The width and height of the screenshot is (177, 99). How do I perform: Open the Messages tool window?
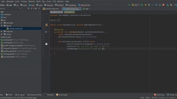[x=62, y=95]
